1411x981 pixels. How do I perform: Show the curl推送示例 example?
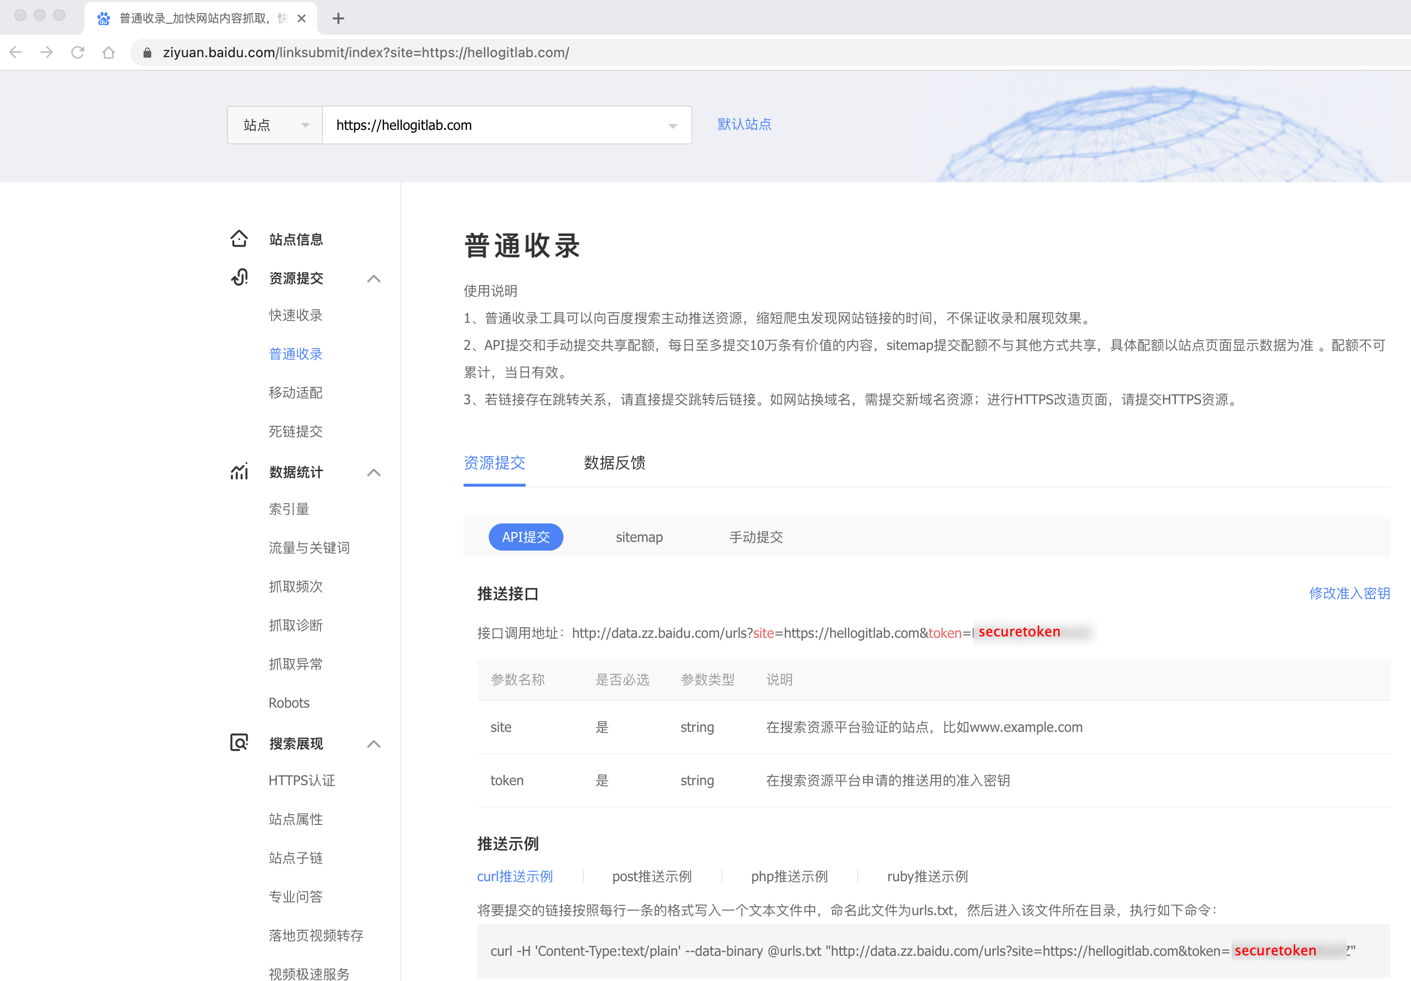[515, 876]
